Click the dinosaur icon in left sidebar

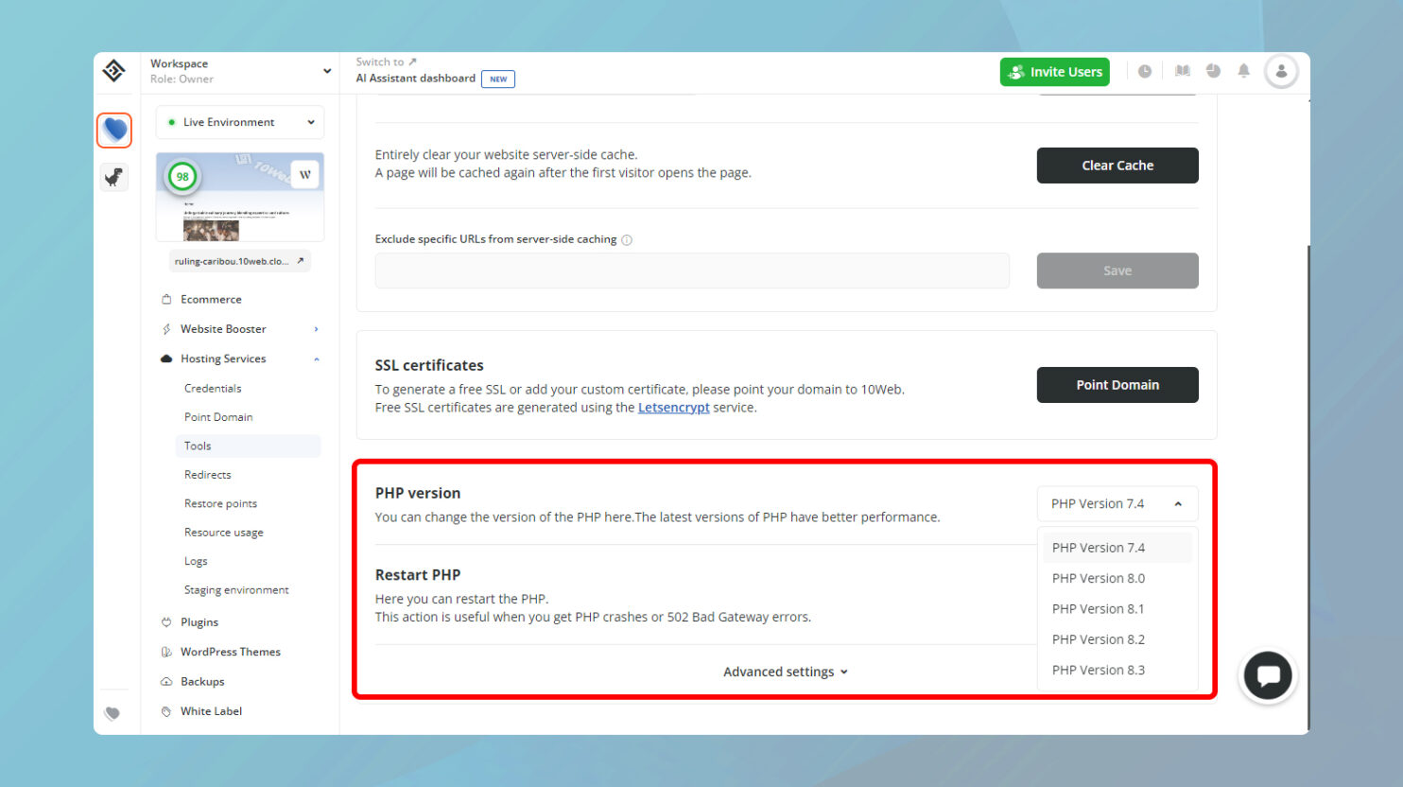pyautogui.click(x=113, y=177)
